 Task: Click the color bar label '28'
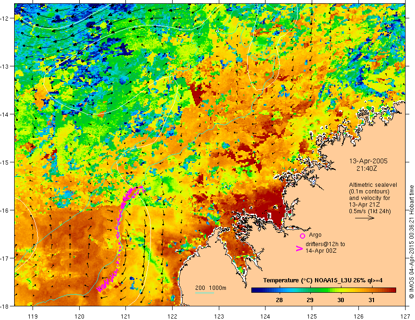[x=279, y=300]
